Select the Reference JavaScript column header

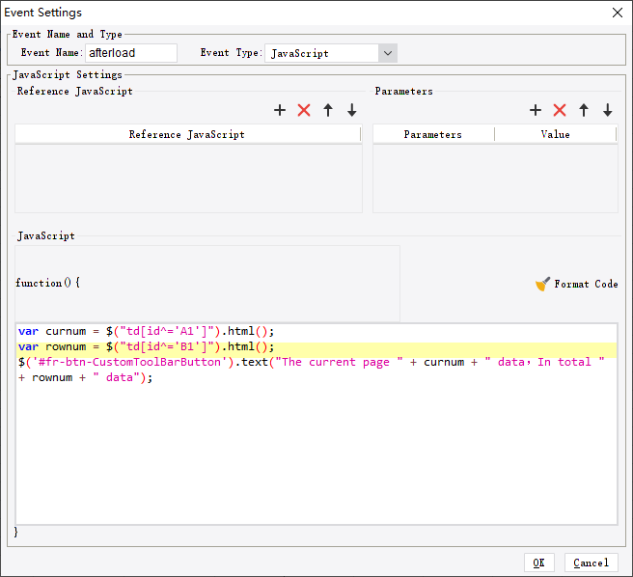pyautogui.click(x=187, y=134)
